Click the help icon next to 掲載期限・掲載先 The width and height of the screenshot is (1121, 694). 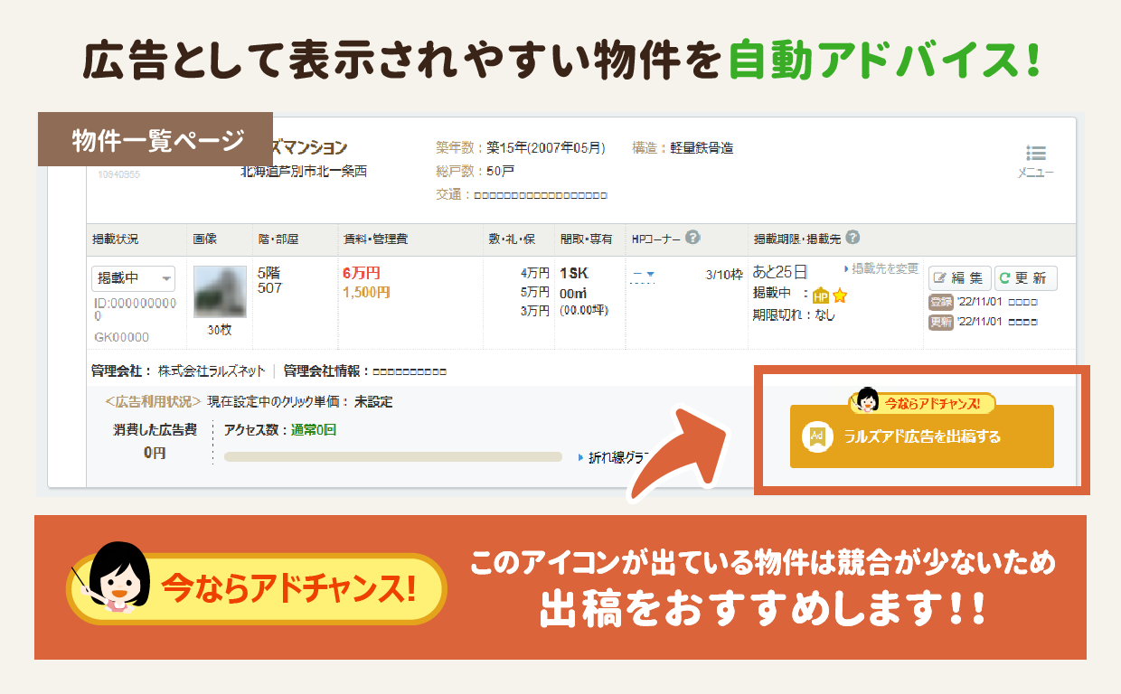(x=853, y=238)
